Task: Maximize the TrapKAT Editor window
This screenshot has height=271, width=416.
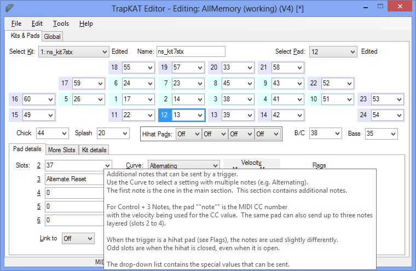Action: [380, 7]
